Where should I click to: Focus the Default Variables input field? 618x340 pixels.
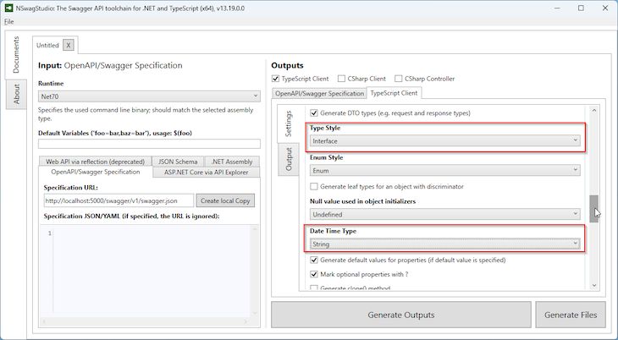pos(149,144)
